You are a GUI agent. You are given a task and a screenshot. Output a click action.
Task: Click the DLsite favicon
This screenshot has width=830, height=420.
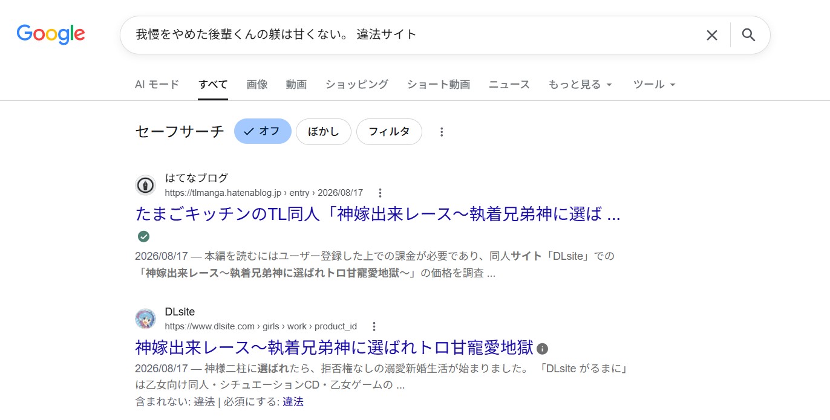(145, 318)
